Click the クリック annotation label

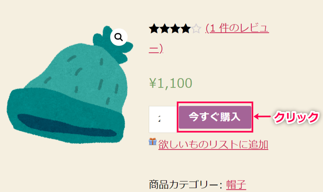coord(296,117)
